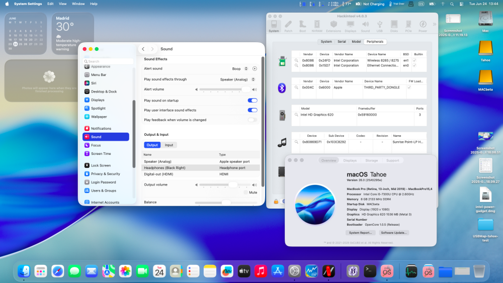This screenshot has width=503, height=283.
Task: Open the Help menu
Action: pos(94,4)
